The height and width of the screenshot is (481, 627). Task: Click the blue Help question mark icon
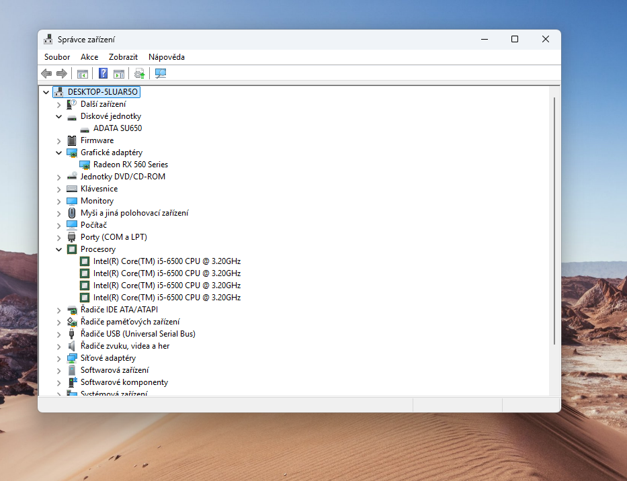point(102,73)
